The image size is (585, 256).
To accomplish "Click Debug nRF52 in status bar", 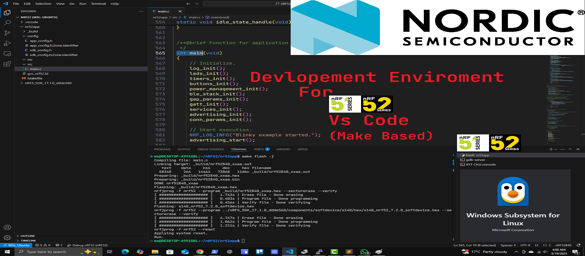I will pos(87,245).
